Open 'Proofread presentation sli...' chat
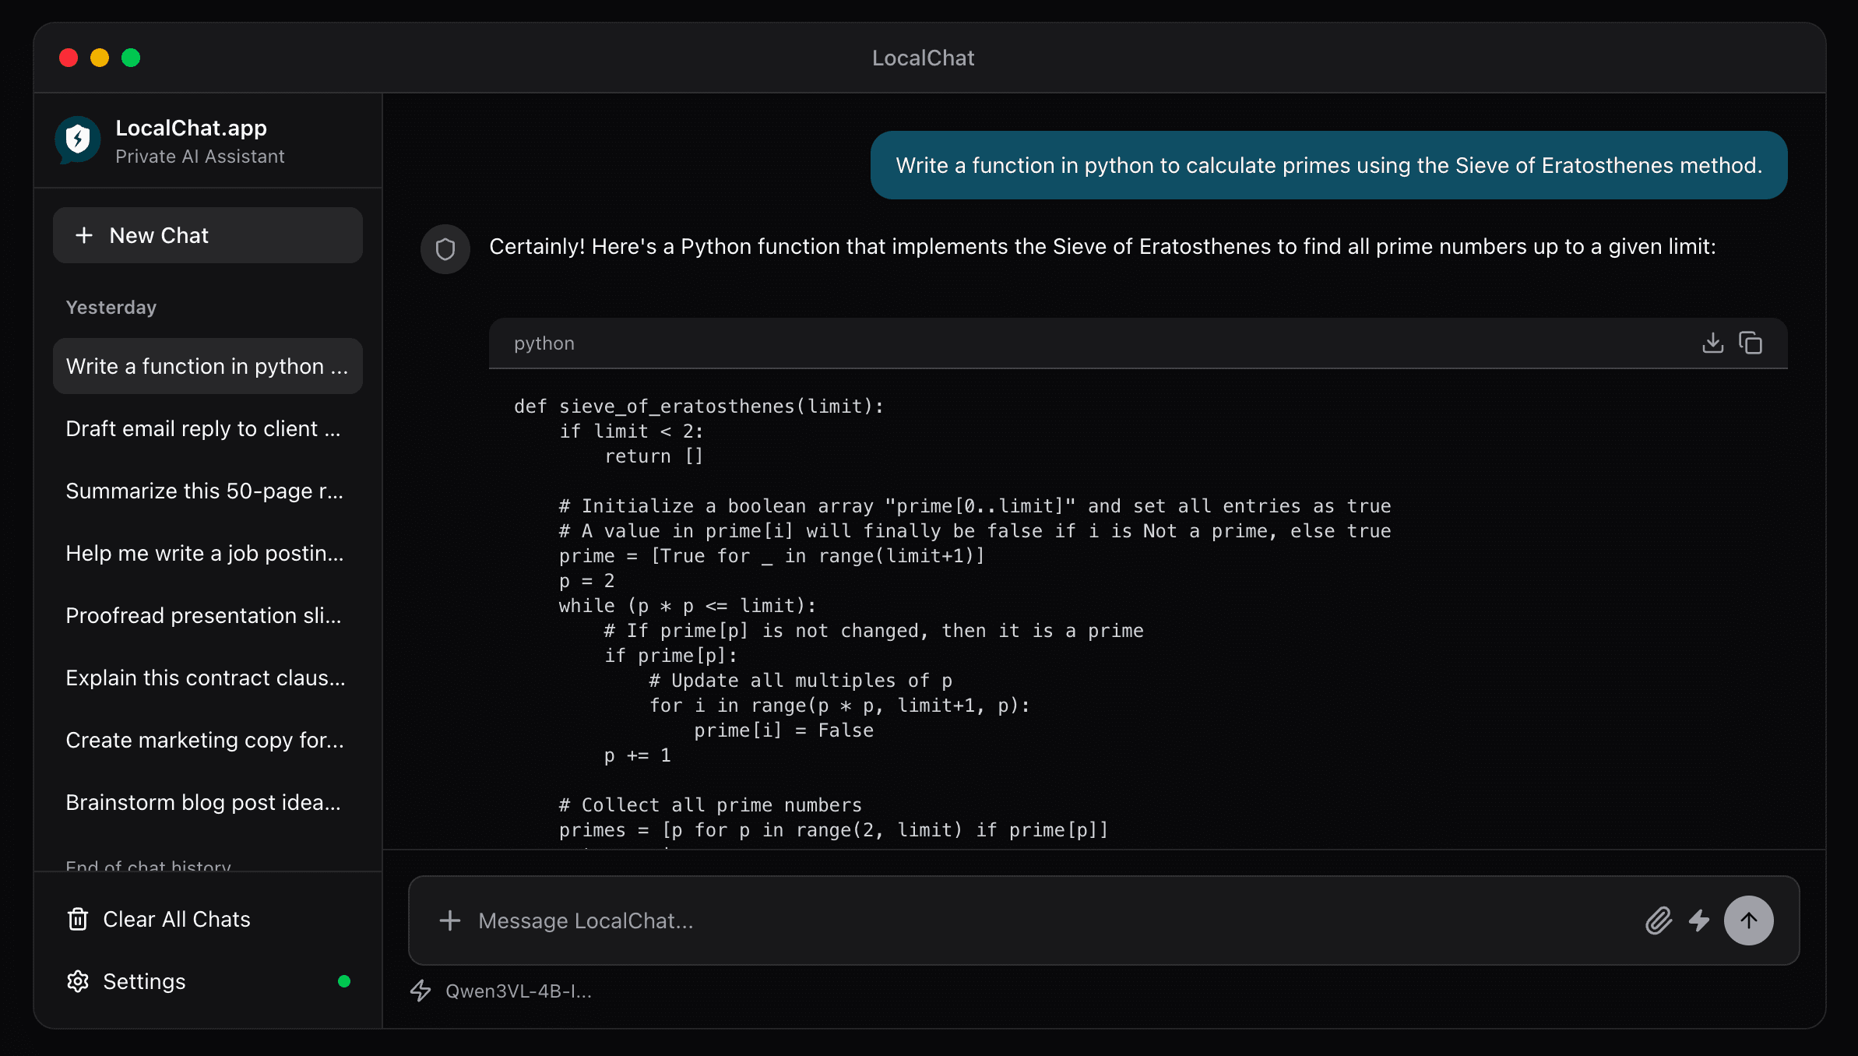The width and height of the screenshot is (1858, 1056). (208, 615)
